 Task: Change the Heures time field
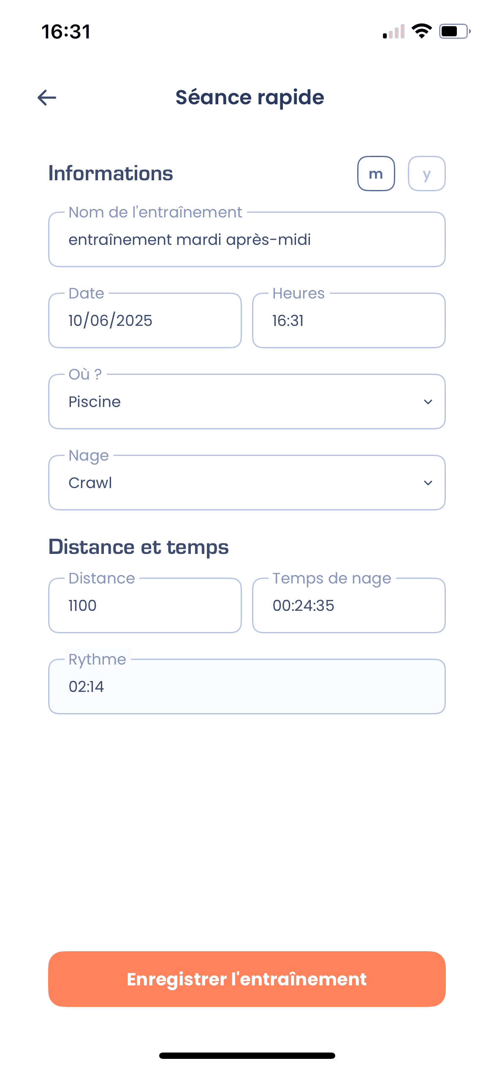pyautogui.click(x=348, y=320)
